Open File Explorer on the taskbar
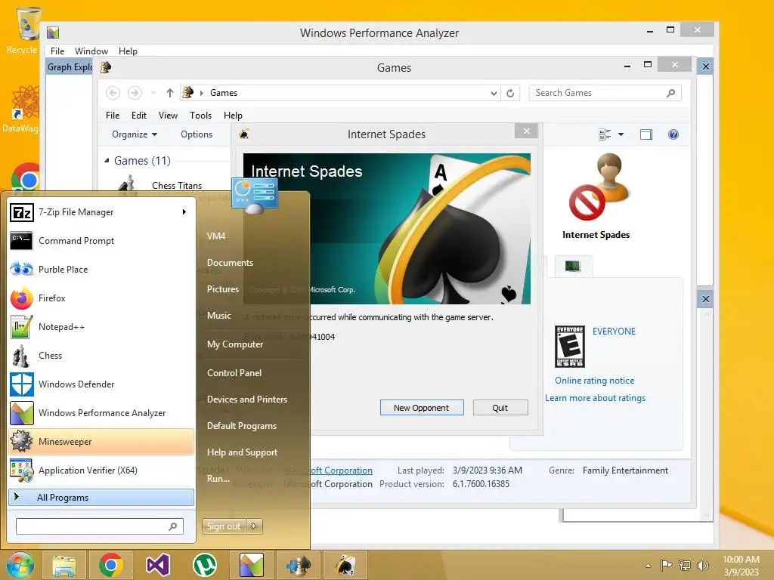Viewport: 774px width, 580px height. [64, 565]
